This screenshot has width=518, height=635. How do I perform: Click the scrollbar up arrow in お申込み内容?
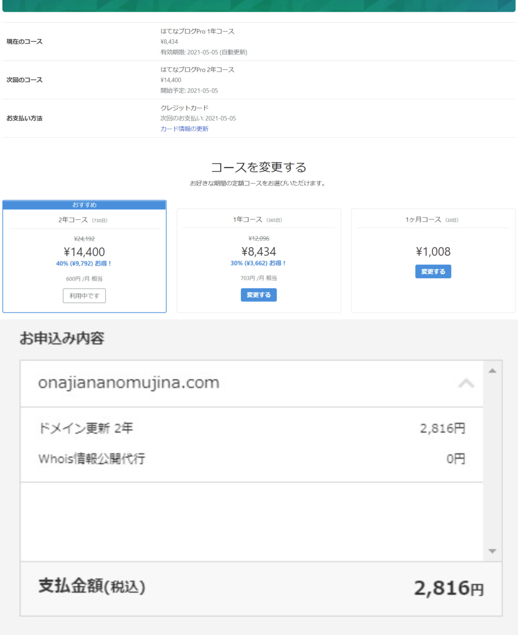(493, 371)
